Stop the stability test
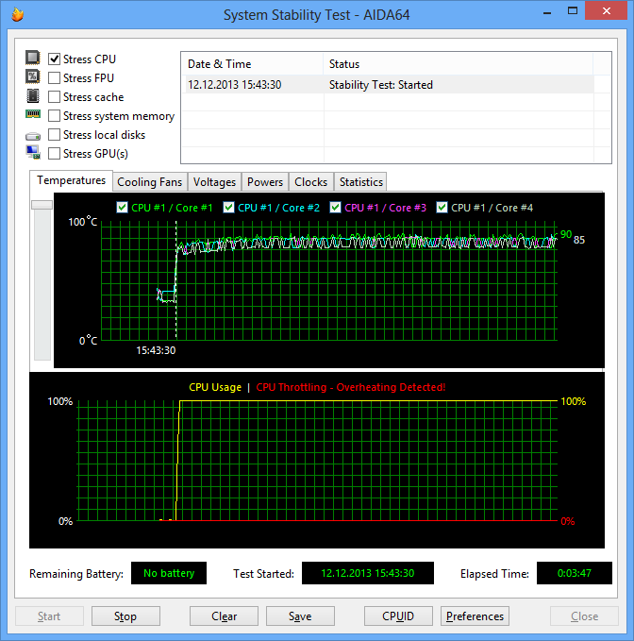 pyautogui.click(x=125, y=616)
